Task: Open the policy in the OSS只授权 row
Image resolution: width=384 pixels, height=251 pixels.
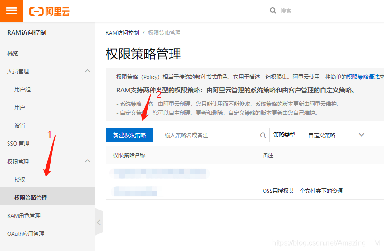Action: coord(135,191)
